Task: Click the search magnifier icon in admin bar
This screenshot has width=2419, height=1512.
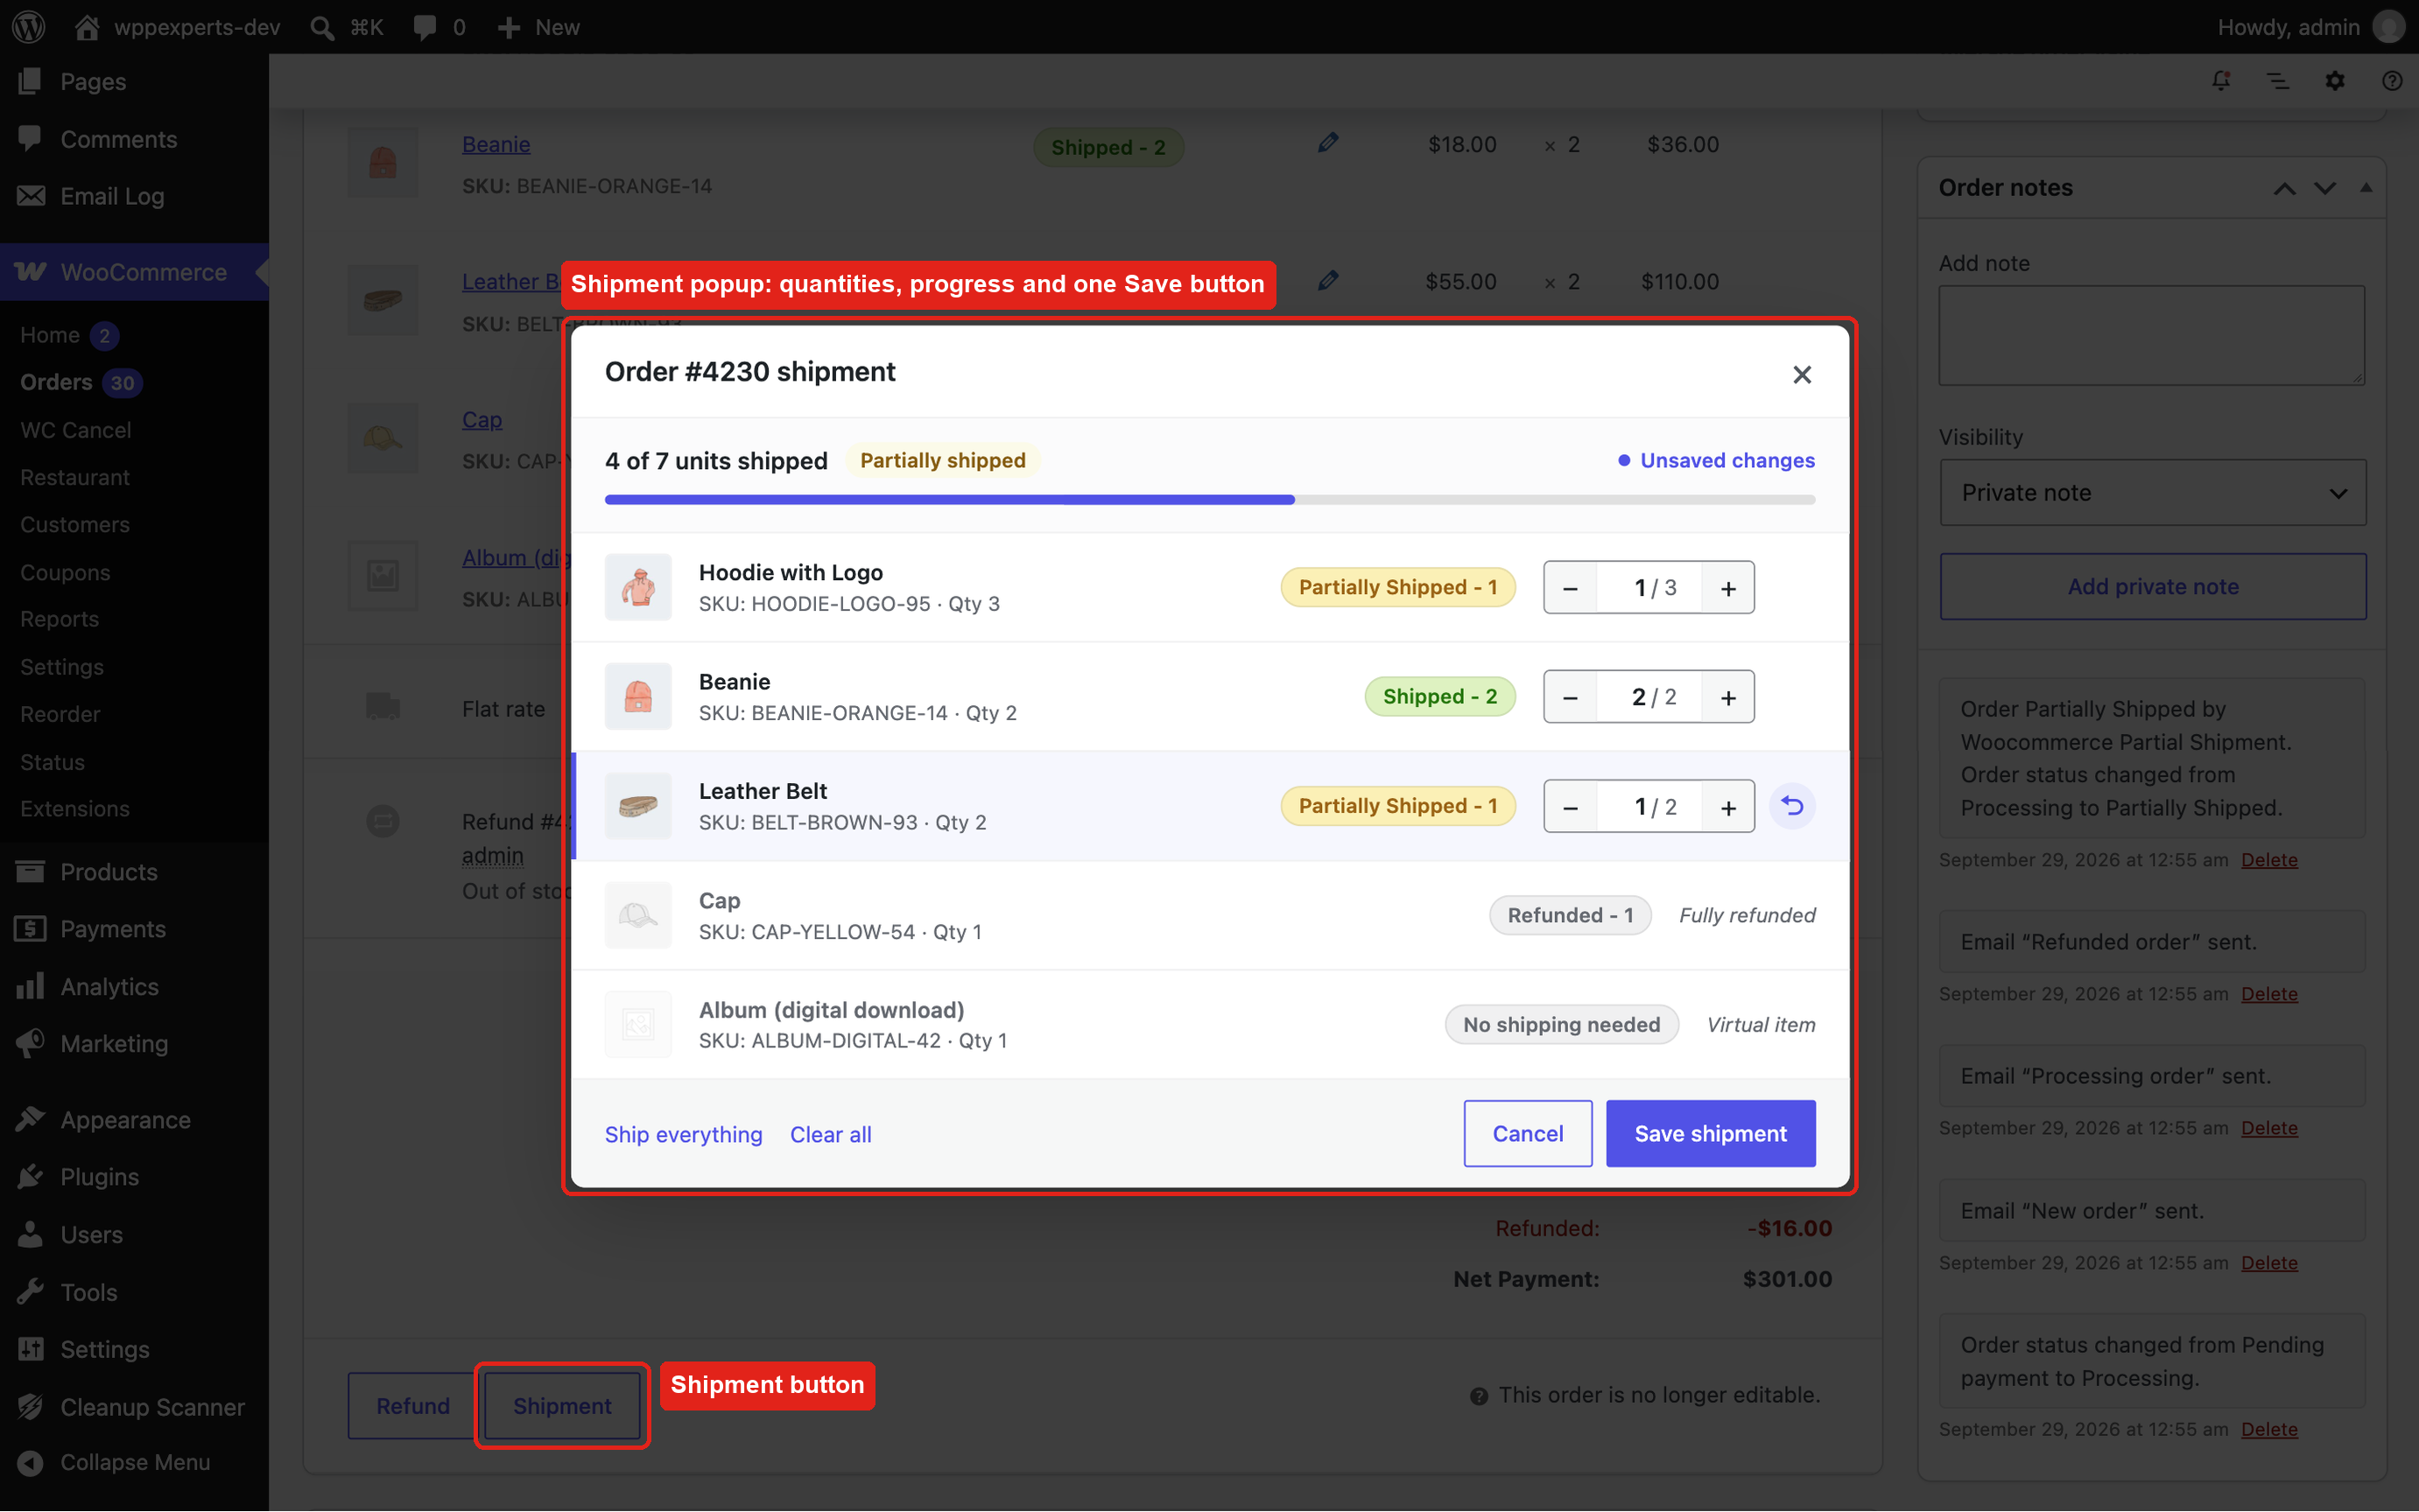Action: click(322, 27)
